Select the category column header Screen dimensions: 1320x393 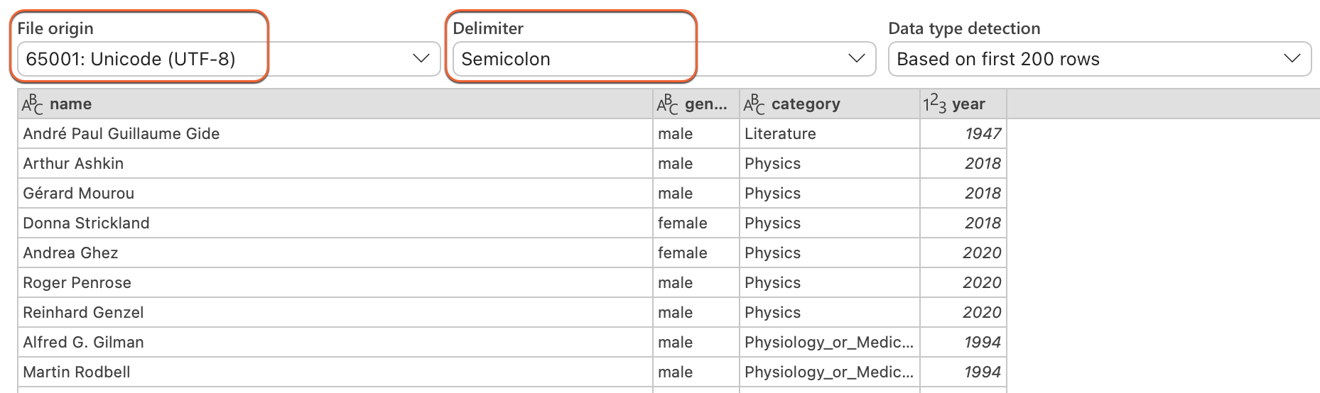pos(830,104)
